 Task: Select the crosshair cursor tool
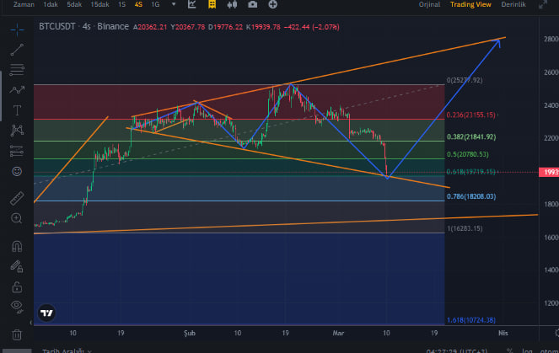[x=17, y=29]
